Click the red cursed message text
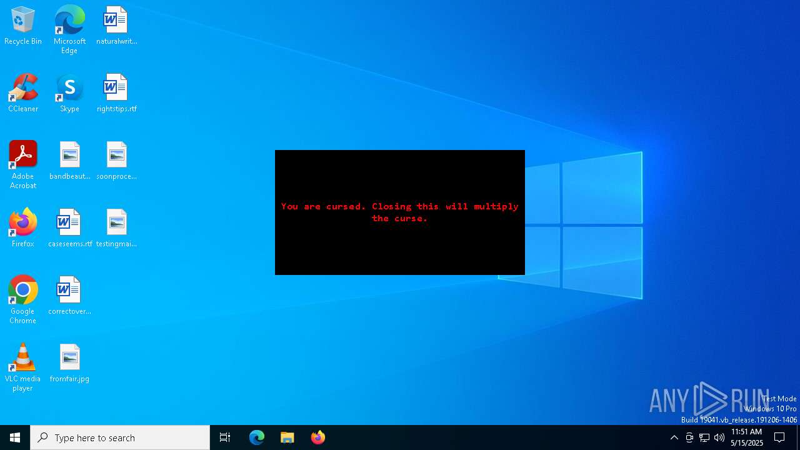 click(400, 212)
